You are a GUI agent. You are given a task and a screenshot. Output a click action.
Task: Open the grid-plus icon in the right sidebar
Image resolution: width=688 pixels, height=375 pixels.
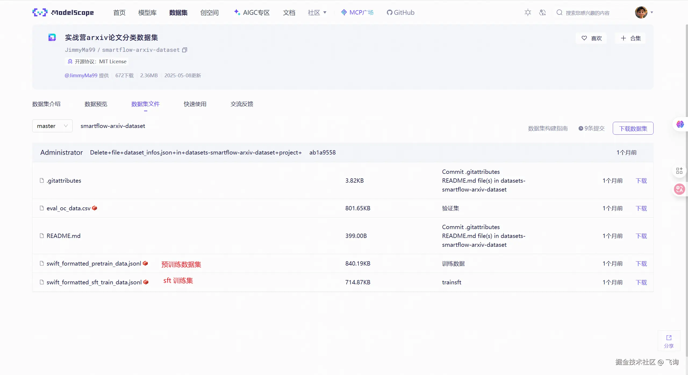[x=679, y=171]
